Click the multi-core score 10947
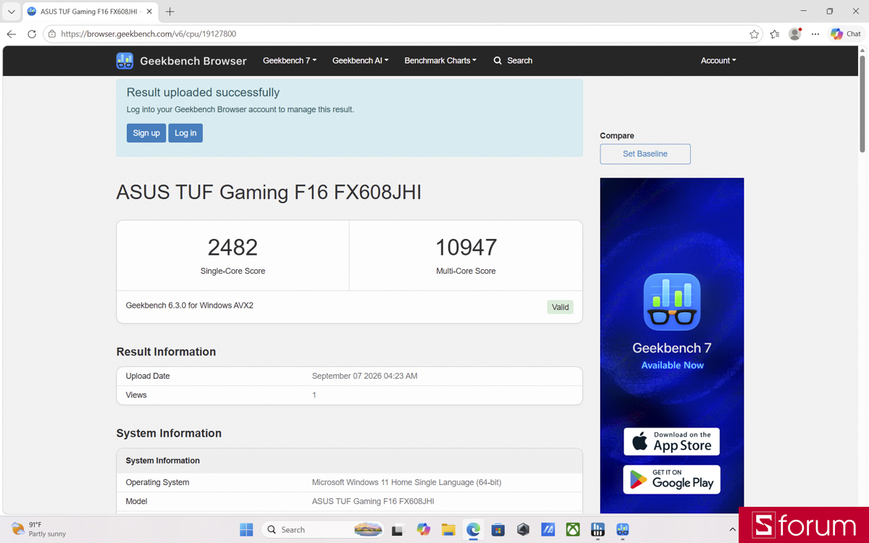 click(466, 248)
